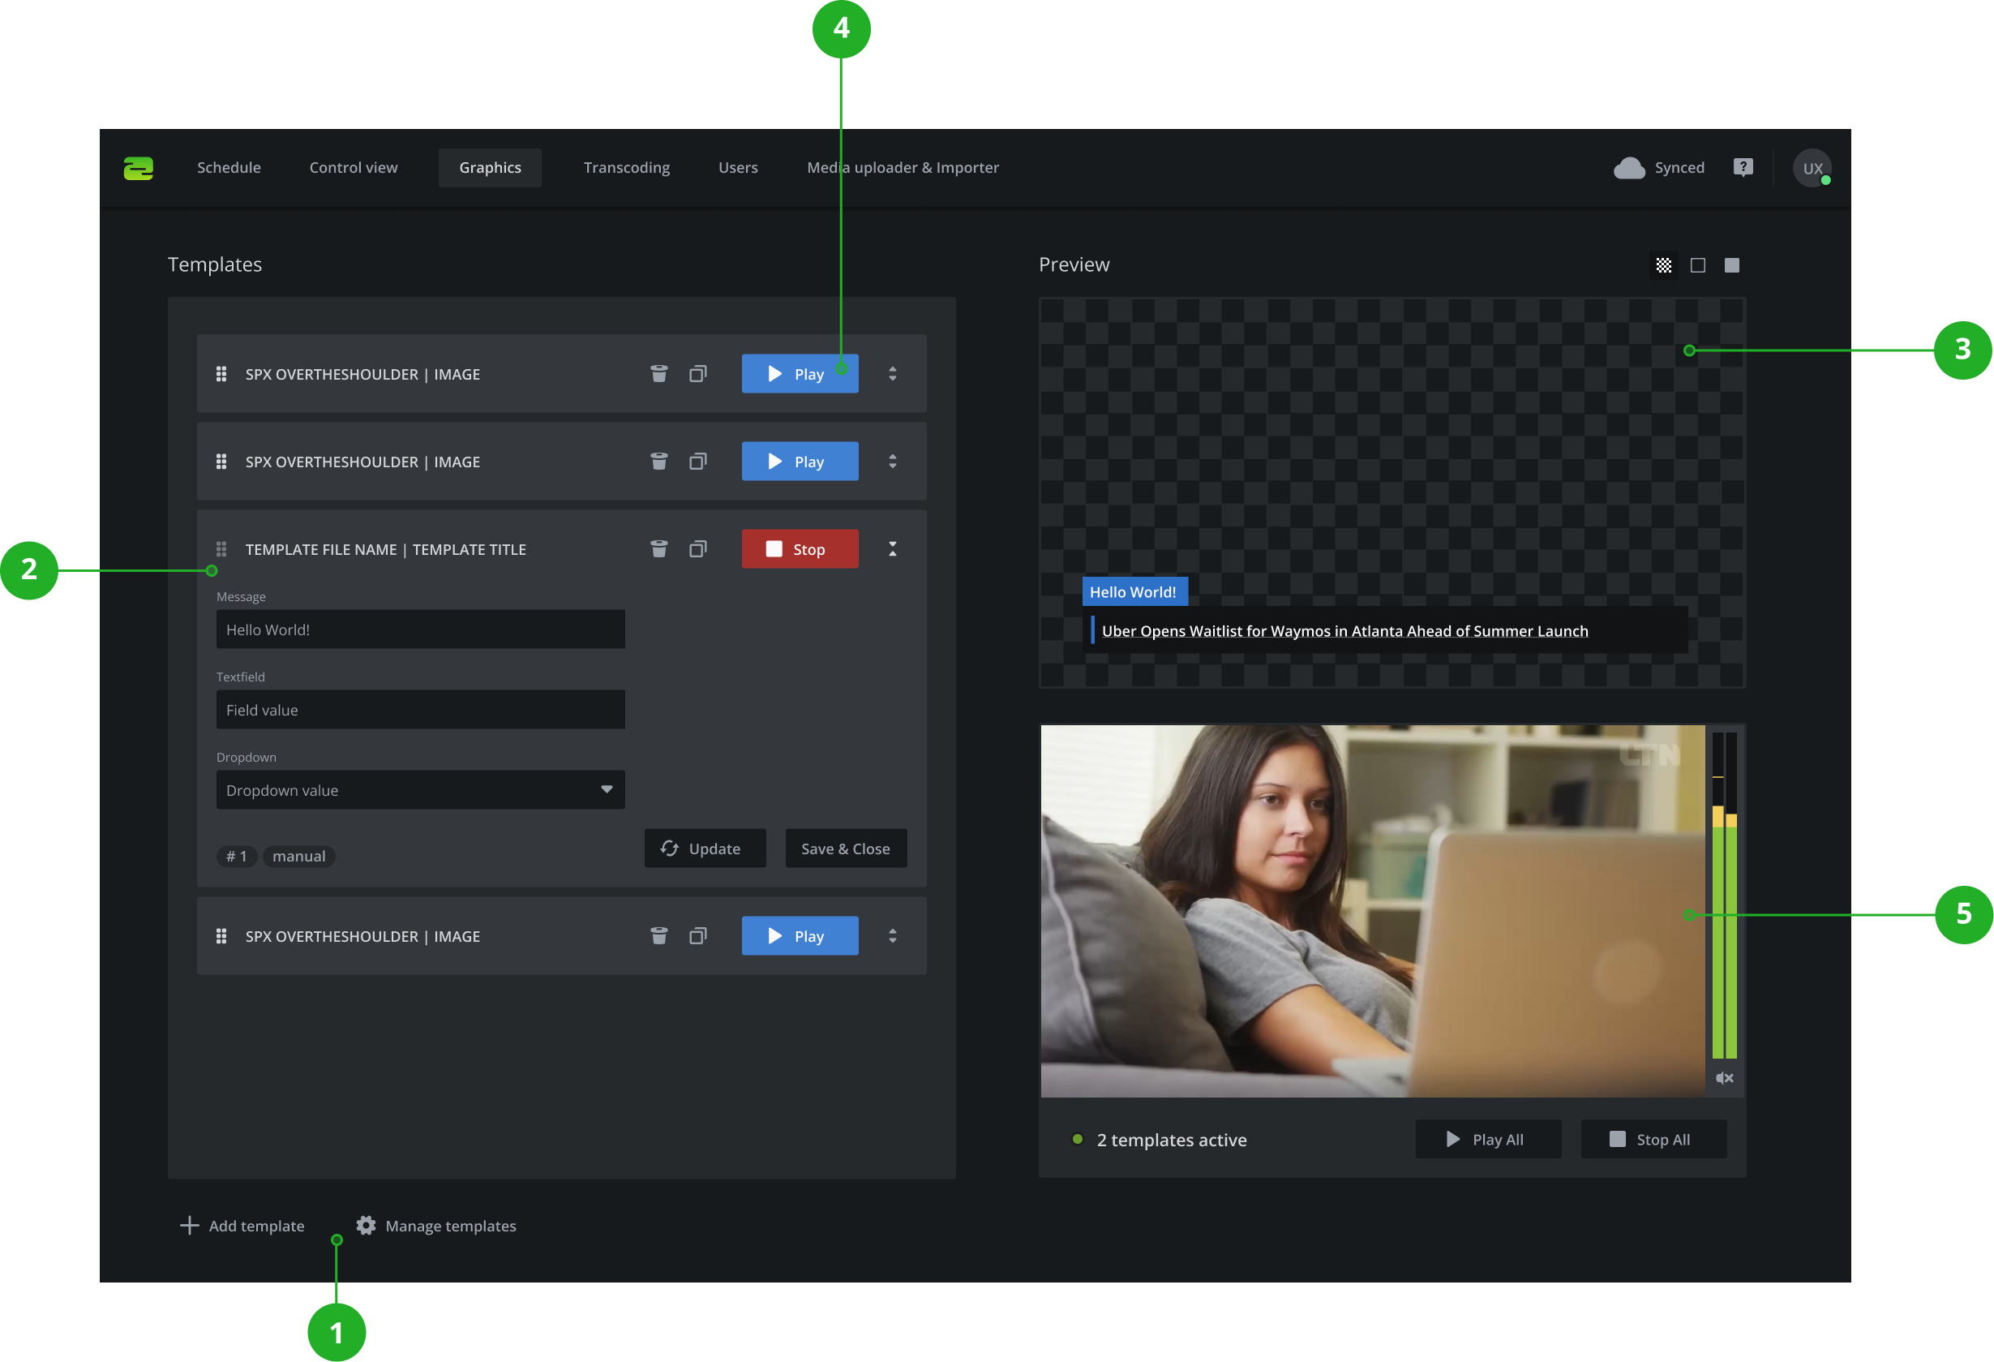Open the UX user avatar menu

(x=1812, y=168)
